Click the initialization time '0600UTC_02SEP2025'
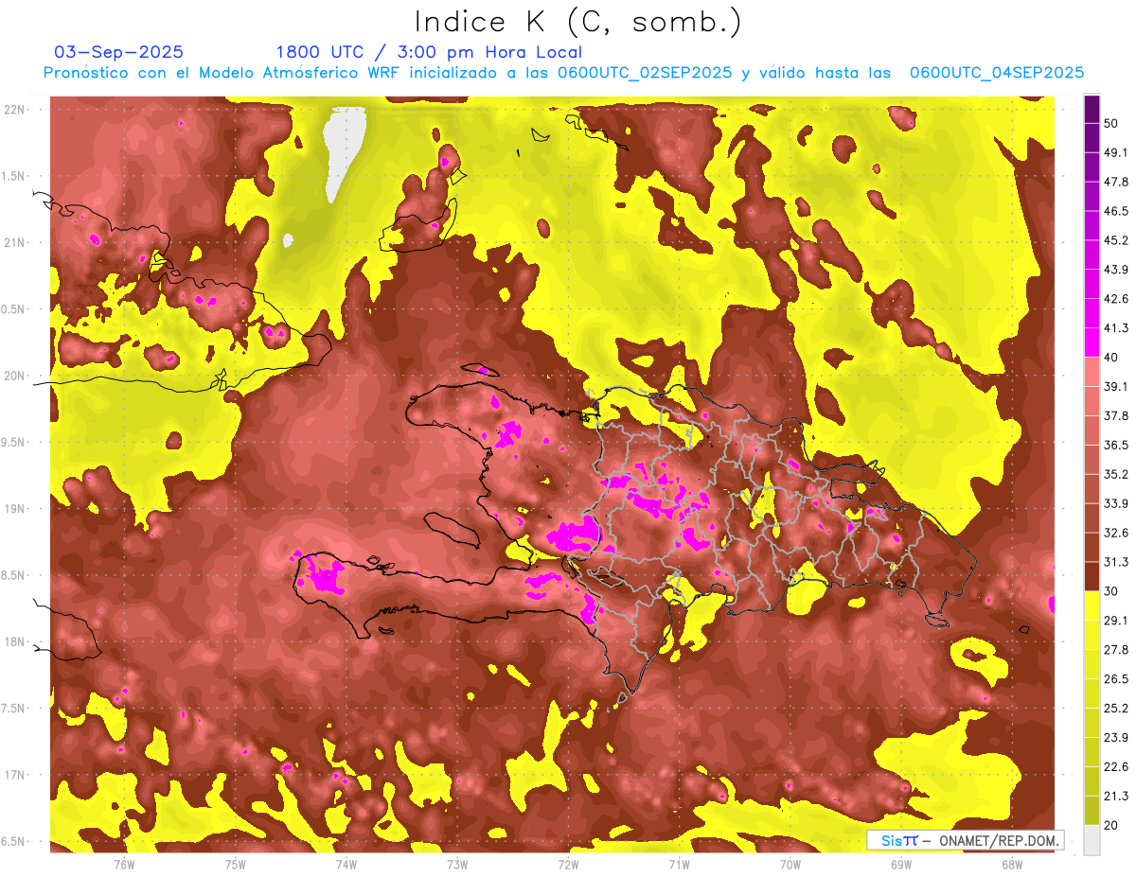Viewport: 1136px width, 877px height. (645, 73)
